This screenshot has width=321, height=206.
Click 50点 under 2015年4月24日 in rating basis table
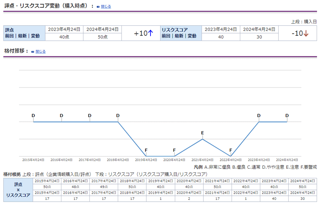click(47, 187)
